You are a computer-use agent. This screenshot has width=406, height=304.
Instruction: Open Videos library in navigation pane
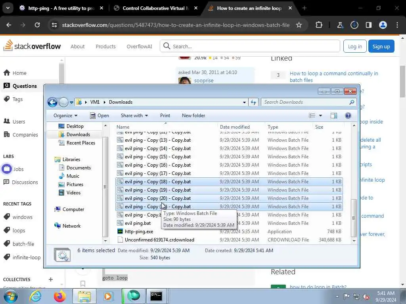pyautogui.click(x=69, y=193)
